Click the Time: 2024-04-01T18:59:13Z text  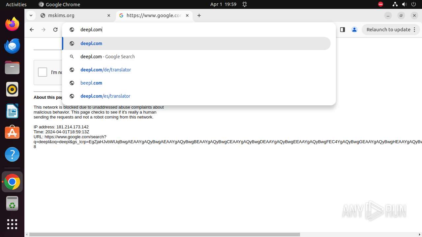(61, 132)
